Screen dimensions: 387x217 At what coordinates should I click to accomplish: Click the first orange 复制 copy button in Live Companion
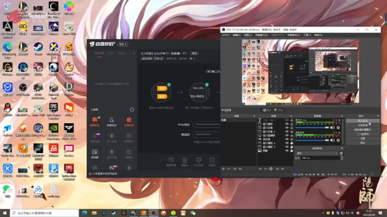(x=162, y=88)
